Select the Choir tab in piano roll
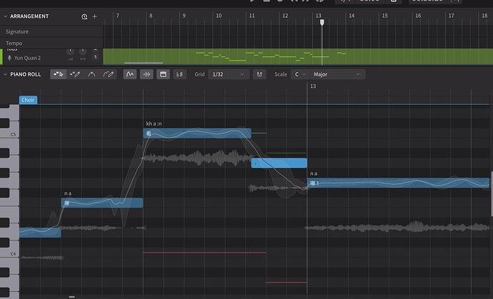493x299 pixels. click(x=28, y=100)
